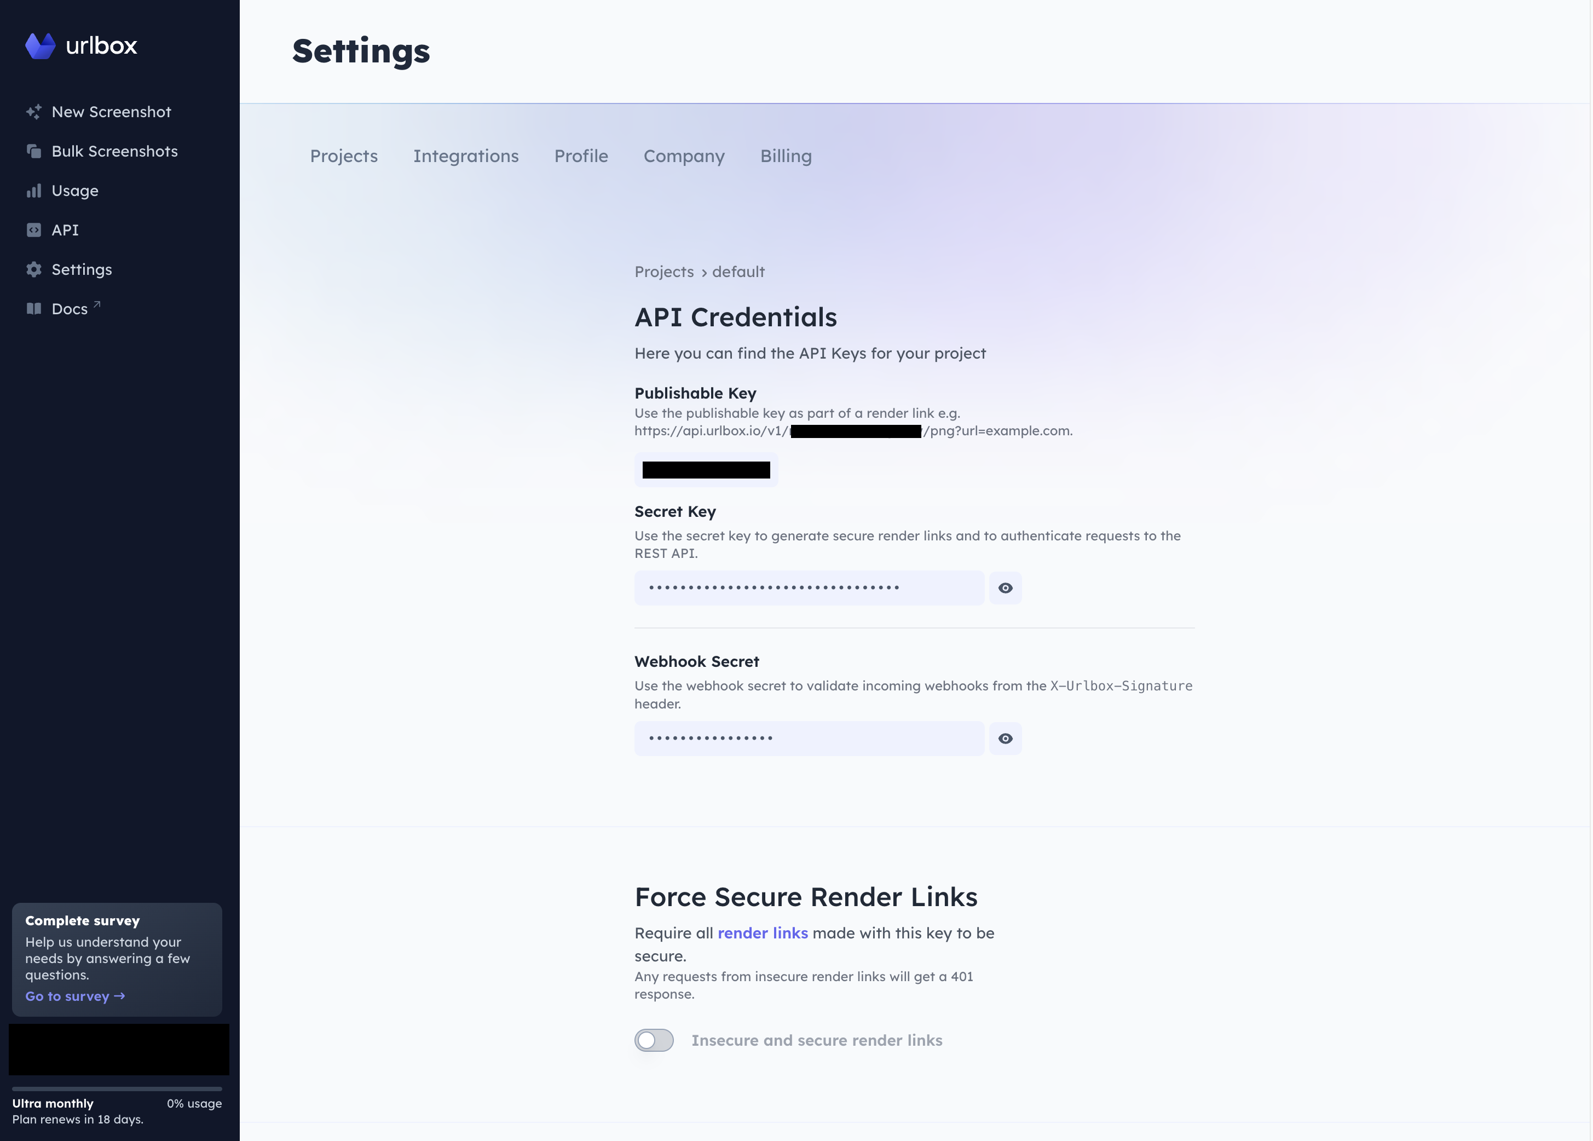Open the Profile tab
Viewport: 1593px width, 1141px height.
click(581, 156)
